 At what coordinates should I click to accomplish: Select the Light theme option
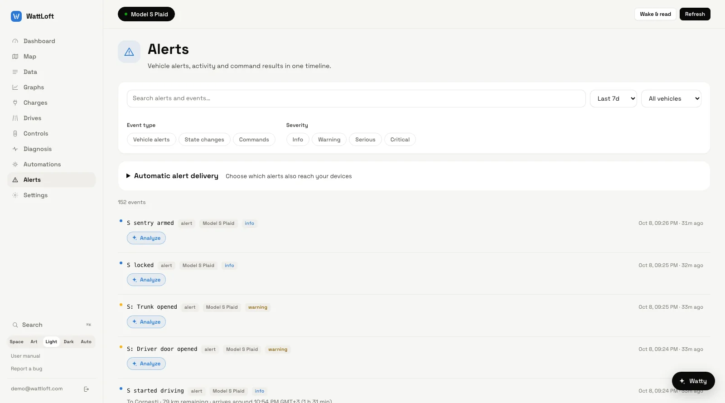[51, 342]
